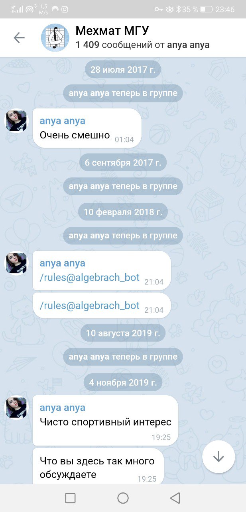Open avatar beside the /rules@algebrach_bot messages
The height and width of the screenshot is (512, 246).
coord(16,263)
